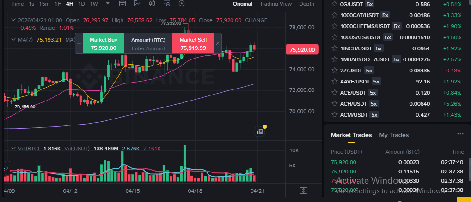Click the Amount (BTC) column header
This screenshot has width=471, height=202.
tap(403, 152)
